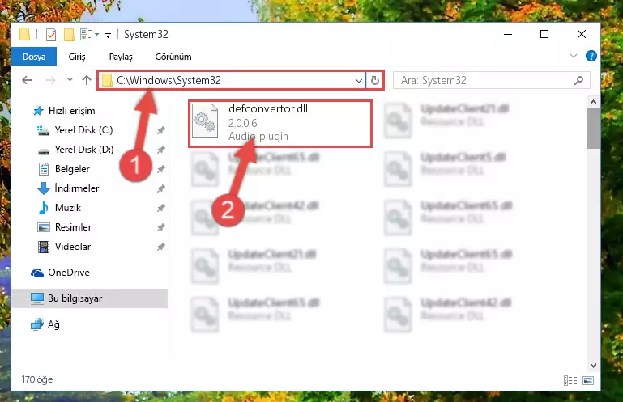
Task: Click pin icon next to Yerel Disk (D:)
Action: 161,150
